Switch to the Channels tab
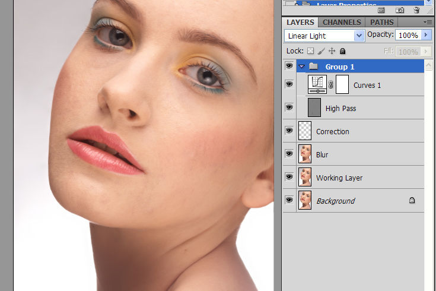 coord(342,22)
